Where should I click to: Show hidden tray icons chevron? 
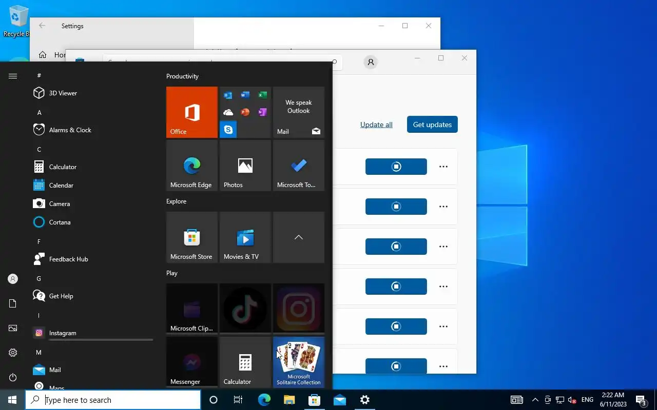[535, 400]
